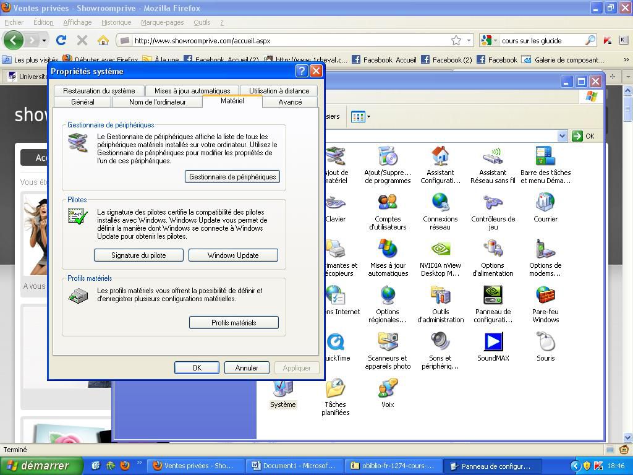Expand the control panel address bar dropdown
Screen dimensions: 633x475
tap(562, 136)
